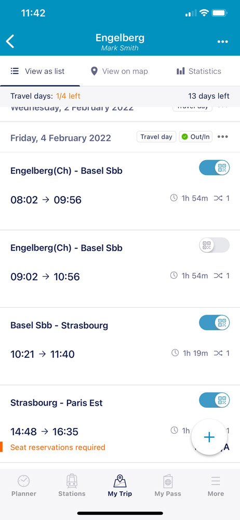Toggle off 08:02 Engelberg–Basel journey switch
The image size is (240, 520).
pyautogui.click(x=215, y=168)
